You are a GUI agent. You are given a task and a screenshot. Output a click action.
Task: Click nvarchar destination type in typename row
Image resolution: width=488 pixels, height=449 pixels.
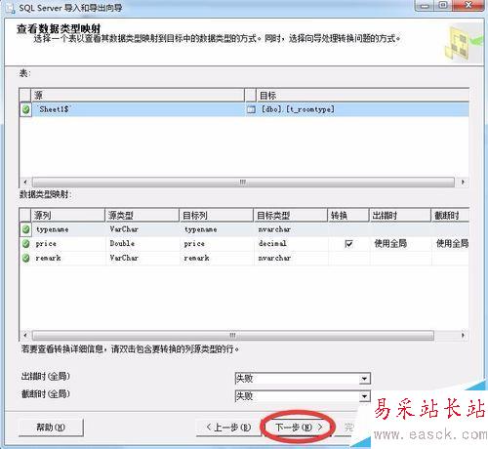[291, 229]
